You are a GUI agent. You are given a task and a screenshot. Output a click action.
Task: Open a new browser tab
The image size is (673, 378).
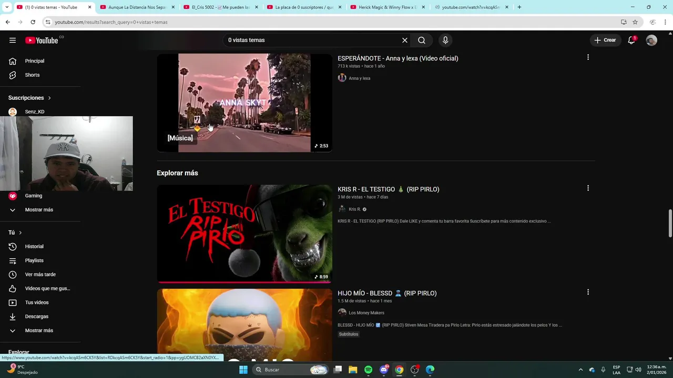(519, 7)
